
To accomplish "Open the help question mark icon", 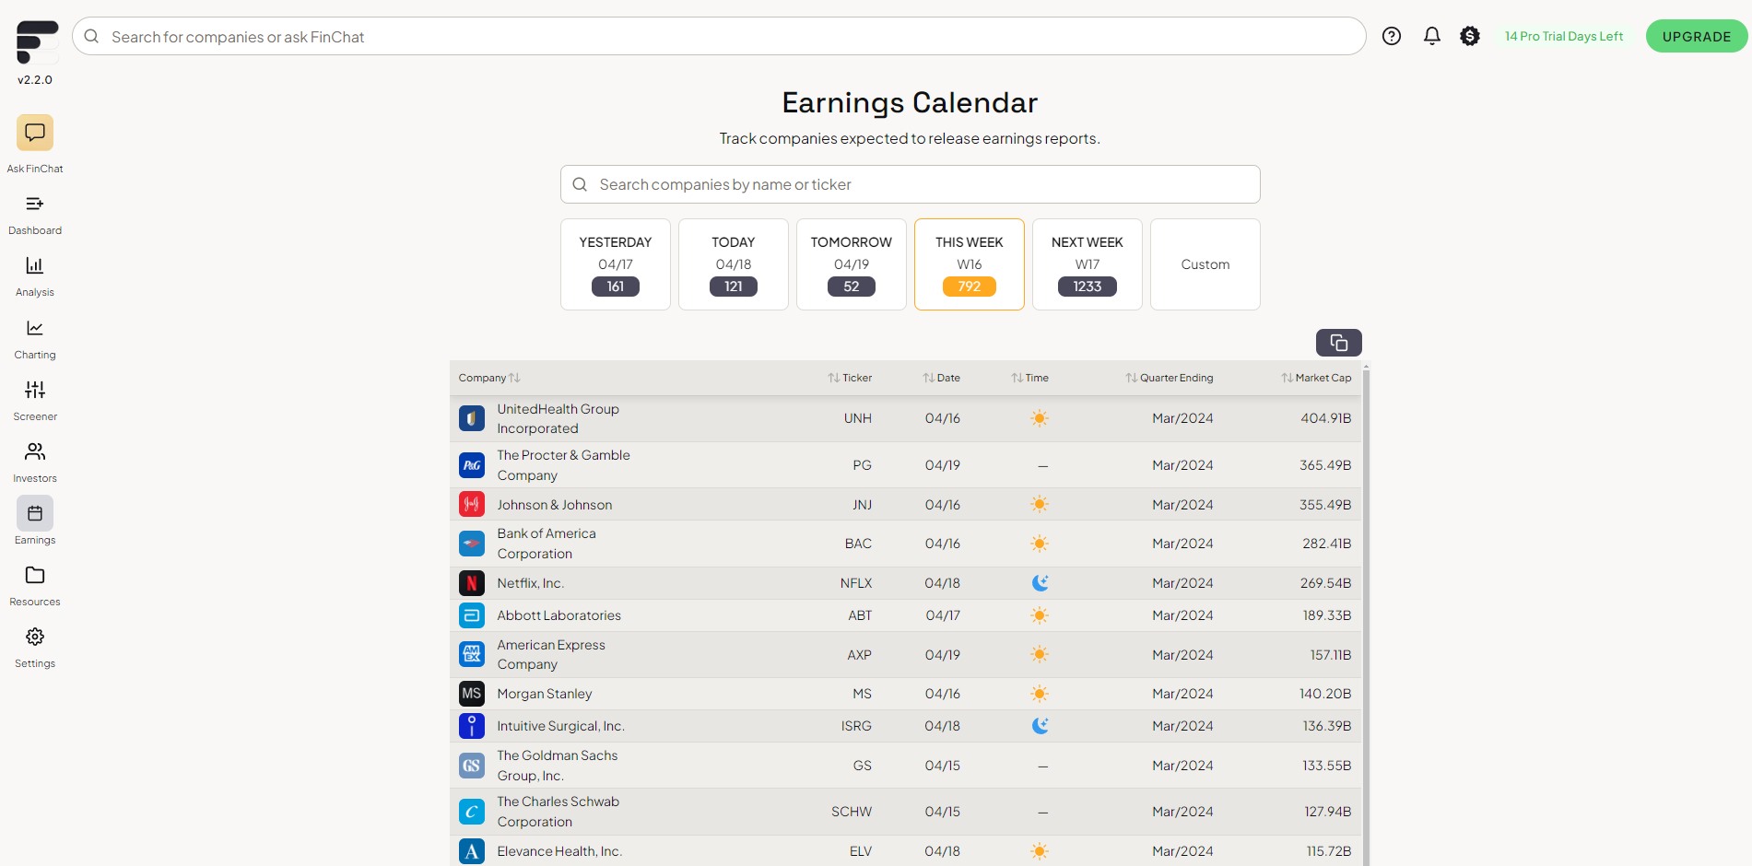I will [1392, 36].
